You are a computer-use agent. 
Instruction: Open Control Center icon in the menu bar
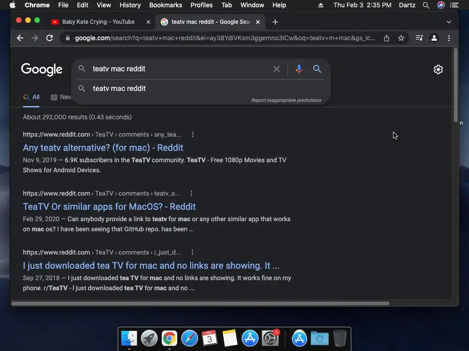[x=454, y=5]
